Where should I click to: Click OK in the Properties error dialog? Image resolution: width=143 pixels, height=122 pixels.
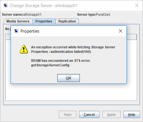coord(68,78)
